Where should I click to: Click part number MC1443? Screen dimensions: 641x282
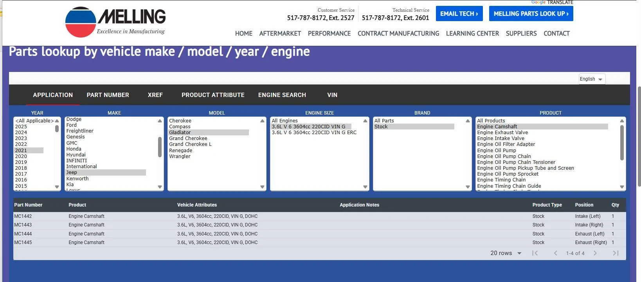(x=23, y=225)
